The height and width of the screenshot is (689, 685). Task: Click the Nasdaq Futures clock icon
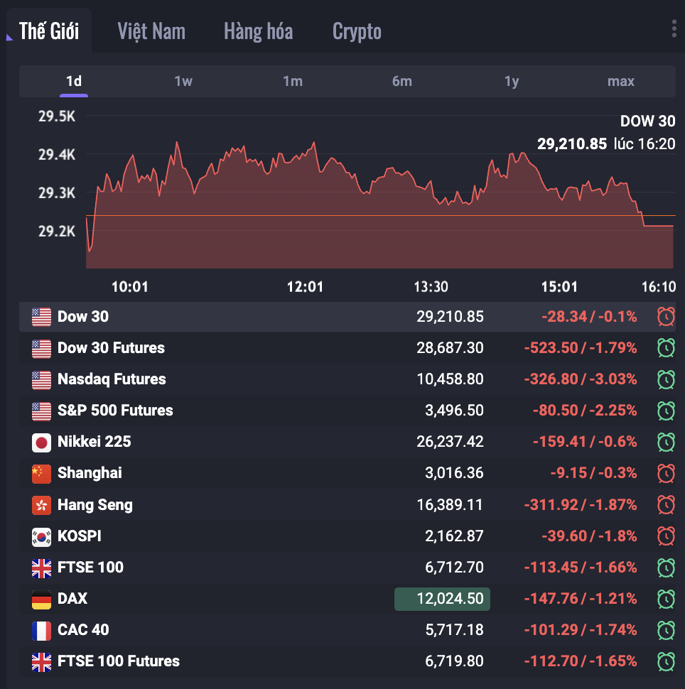click(666, 379)
